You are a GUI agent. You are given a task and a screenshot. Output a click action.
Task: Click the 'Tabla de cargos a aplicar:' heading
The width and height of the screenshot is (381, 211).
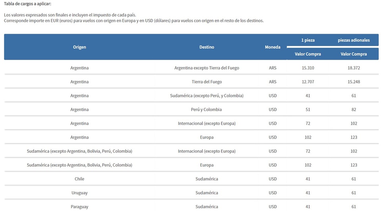pyautogui.click(x=27, y=4)
